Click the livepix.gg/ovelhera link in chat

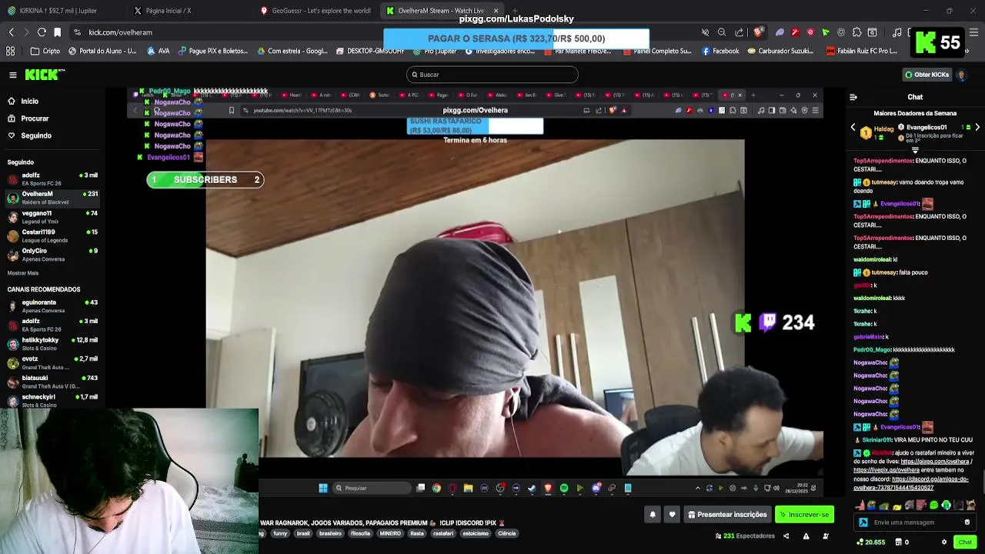pos(886,470)
